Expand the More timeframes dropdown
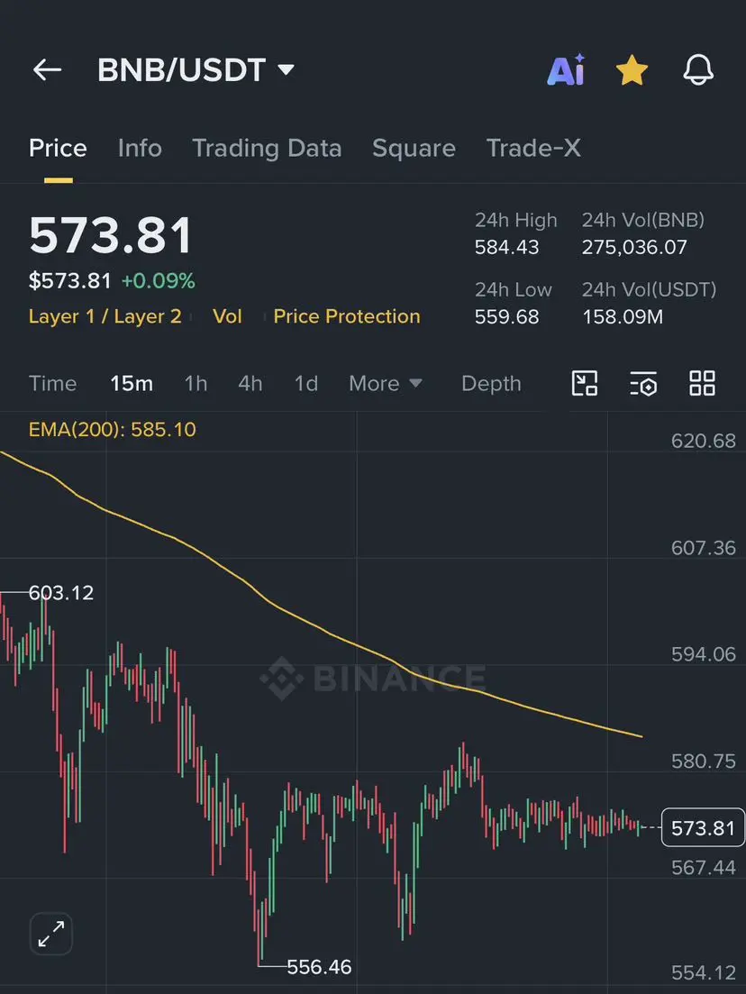746x994 pixels. tap(386, 384)
